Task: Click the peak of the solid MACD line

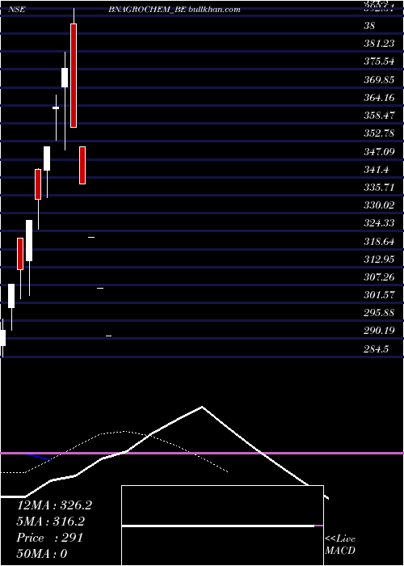Action: [202, 407]
